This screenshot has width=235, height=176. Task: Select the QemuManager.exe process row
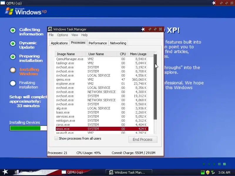(x=102, y=59)
